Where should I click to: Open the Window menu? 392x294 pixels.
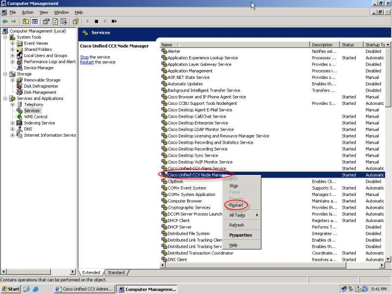(x=61, y=12)
